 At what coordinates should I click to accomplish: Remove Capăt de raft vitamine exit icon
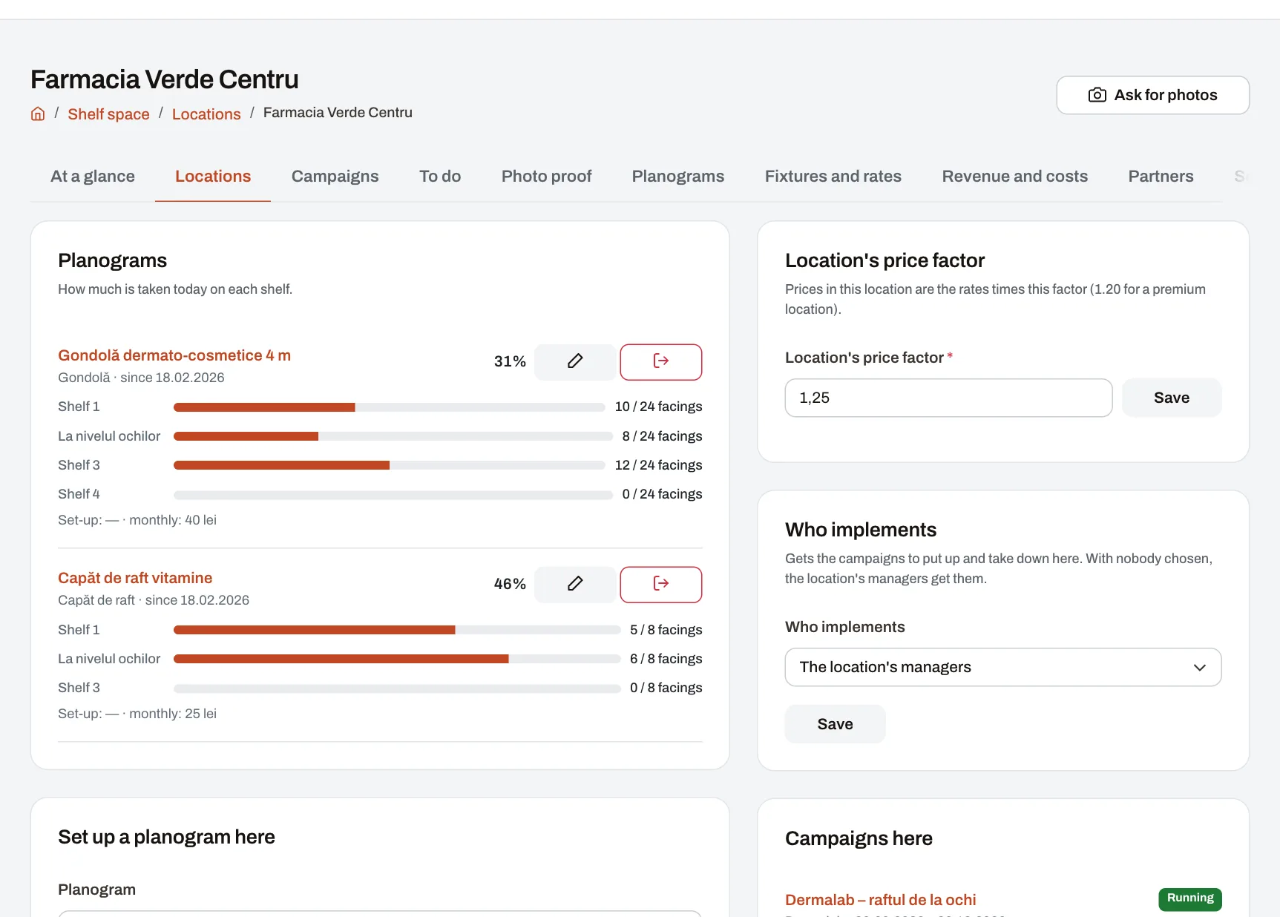pos(661,584)
